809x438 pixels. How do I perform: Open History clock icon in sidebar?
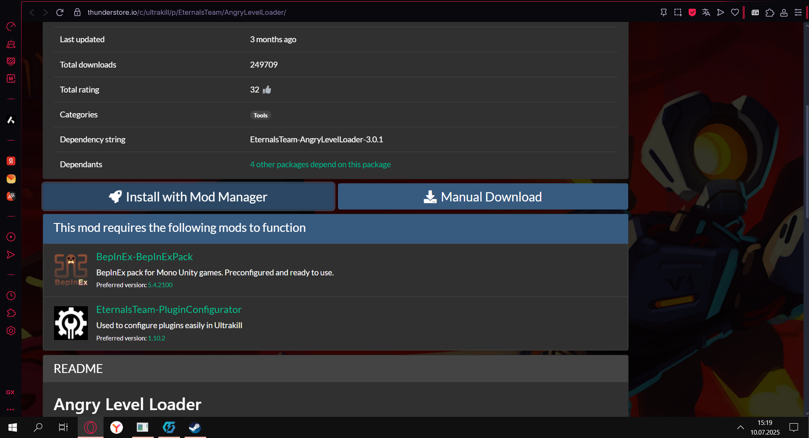[x=11, y=296]
